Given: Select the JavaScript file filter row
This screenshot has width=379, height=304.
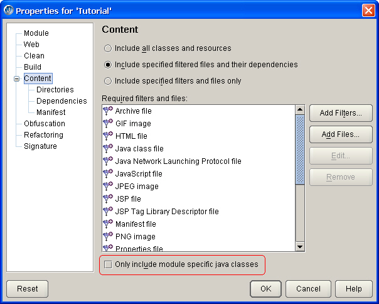Looking at the screenshot, I should coord(198,174).
